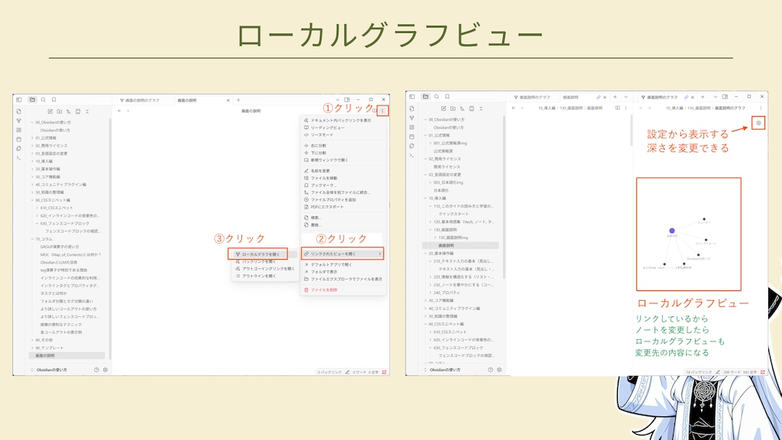This screenshot has height=440, width=782.
Task: Open settings gear at bottom of right window's sidebar
Action: [x=499, y=369]
